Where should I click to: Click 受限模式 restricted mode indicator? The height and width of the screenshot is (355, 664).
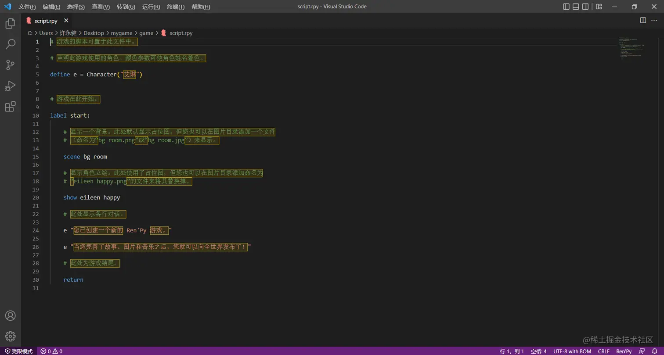pos(18,351)
